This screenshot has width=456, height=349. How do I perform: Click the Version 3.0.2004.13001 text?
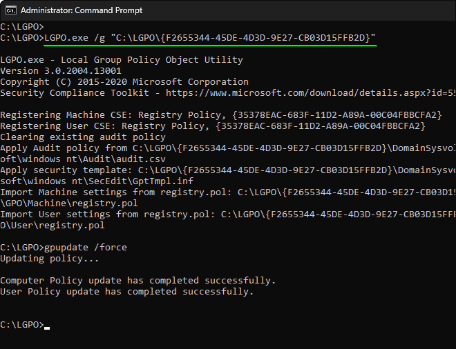[61, 71]
